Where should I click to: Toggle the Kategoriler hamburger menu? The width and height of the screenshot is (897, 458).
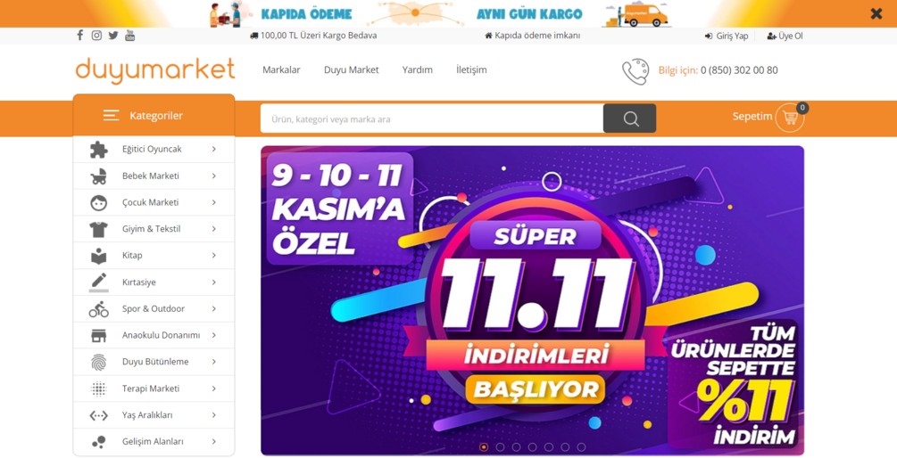pyautogui.click(x=111, y=115)
